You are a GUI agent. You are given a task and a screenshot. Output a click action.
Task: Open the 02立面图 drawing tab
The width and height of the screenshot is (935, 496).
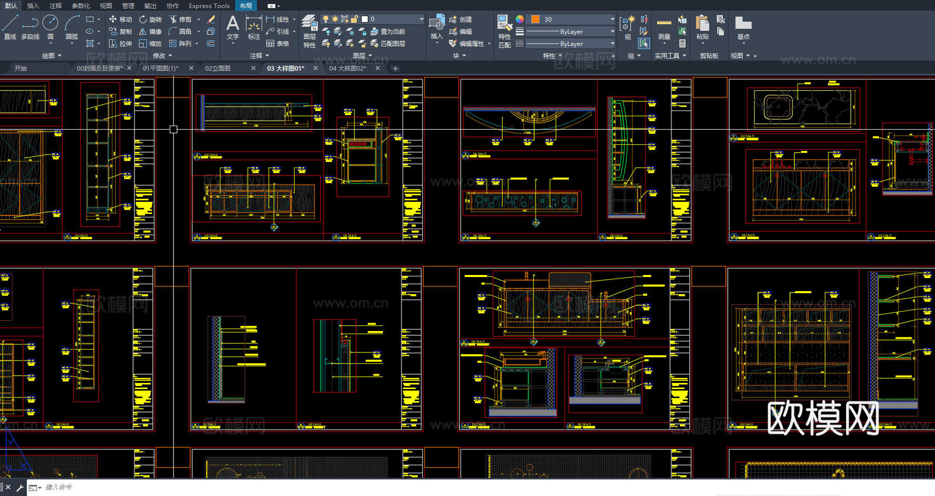tap(218, 68)
